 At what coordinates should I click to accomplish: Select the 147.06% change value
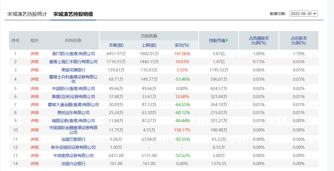coord(182,54)
